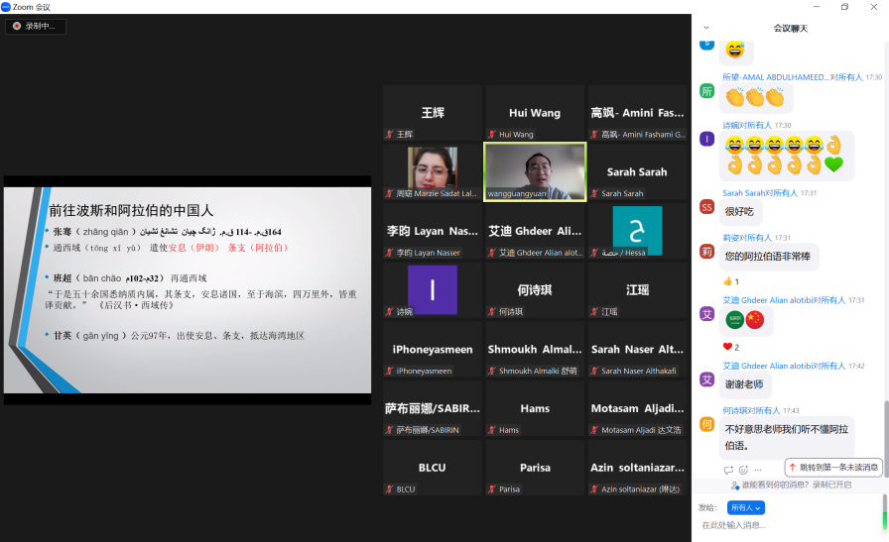Open emoji reaction picker under the last message
This screenshot has width=889, height=542.
click(x=743, y=470)
